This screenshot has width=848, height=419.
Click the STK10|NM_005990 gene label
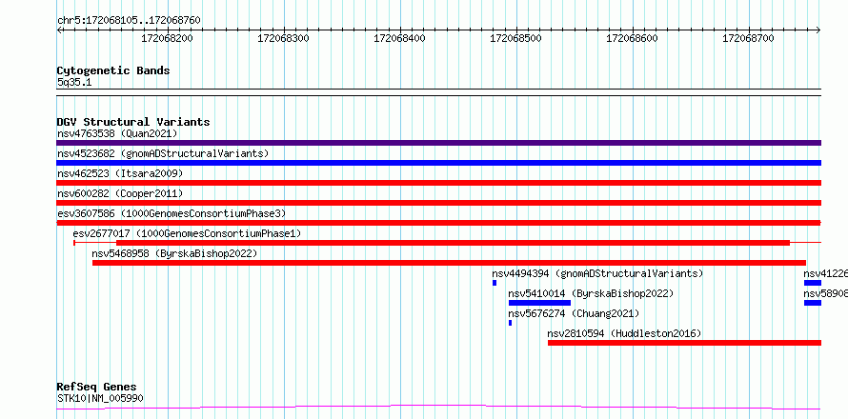point(100,399)
